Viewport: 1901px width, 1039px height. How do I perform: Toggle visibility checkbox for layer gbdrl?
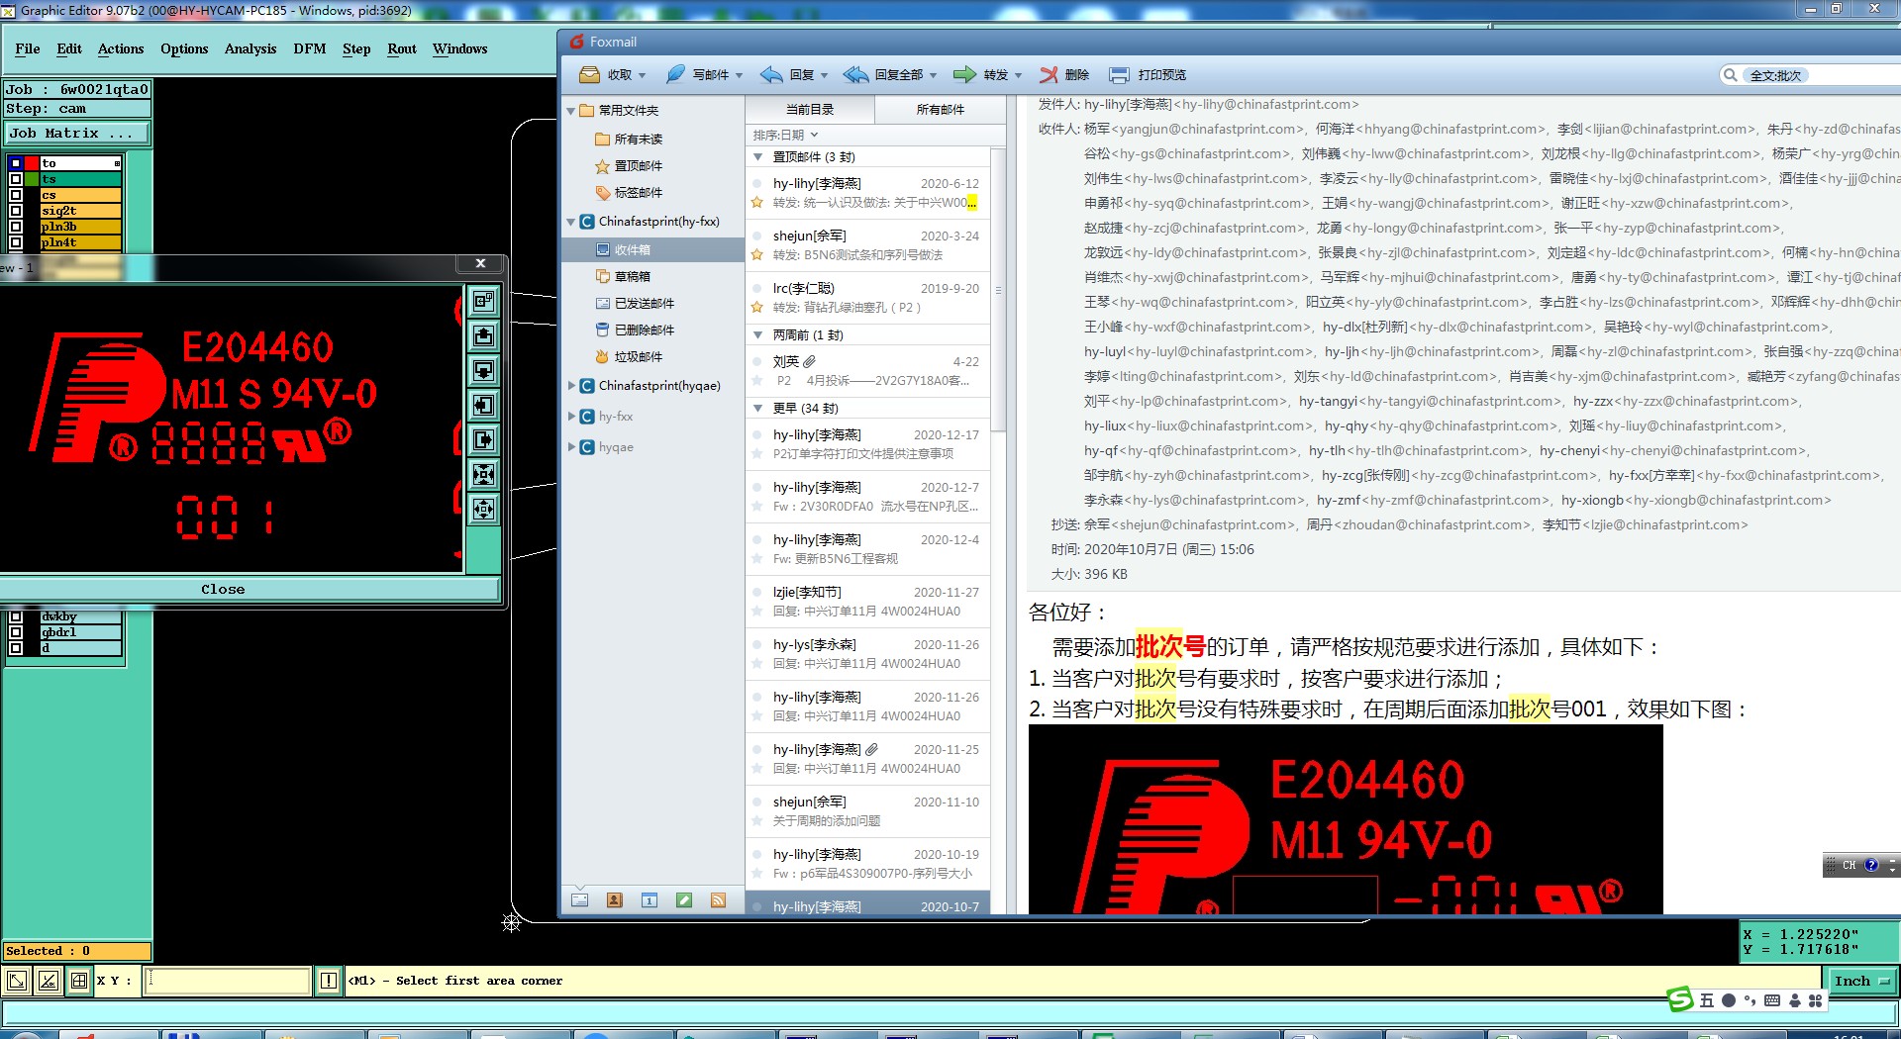coord(16,632)
